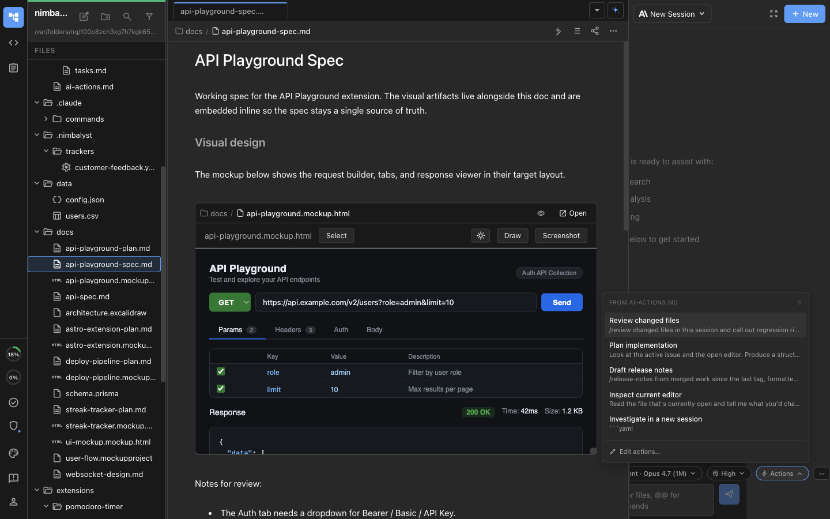Click the API request URL field
The width and height of the screenshot is (830, 519).
click(395, 302)
